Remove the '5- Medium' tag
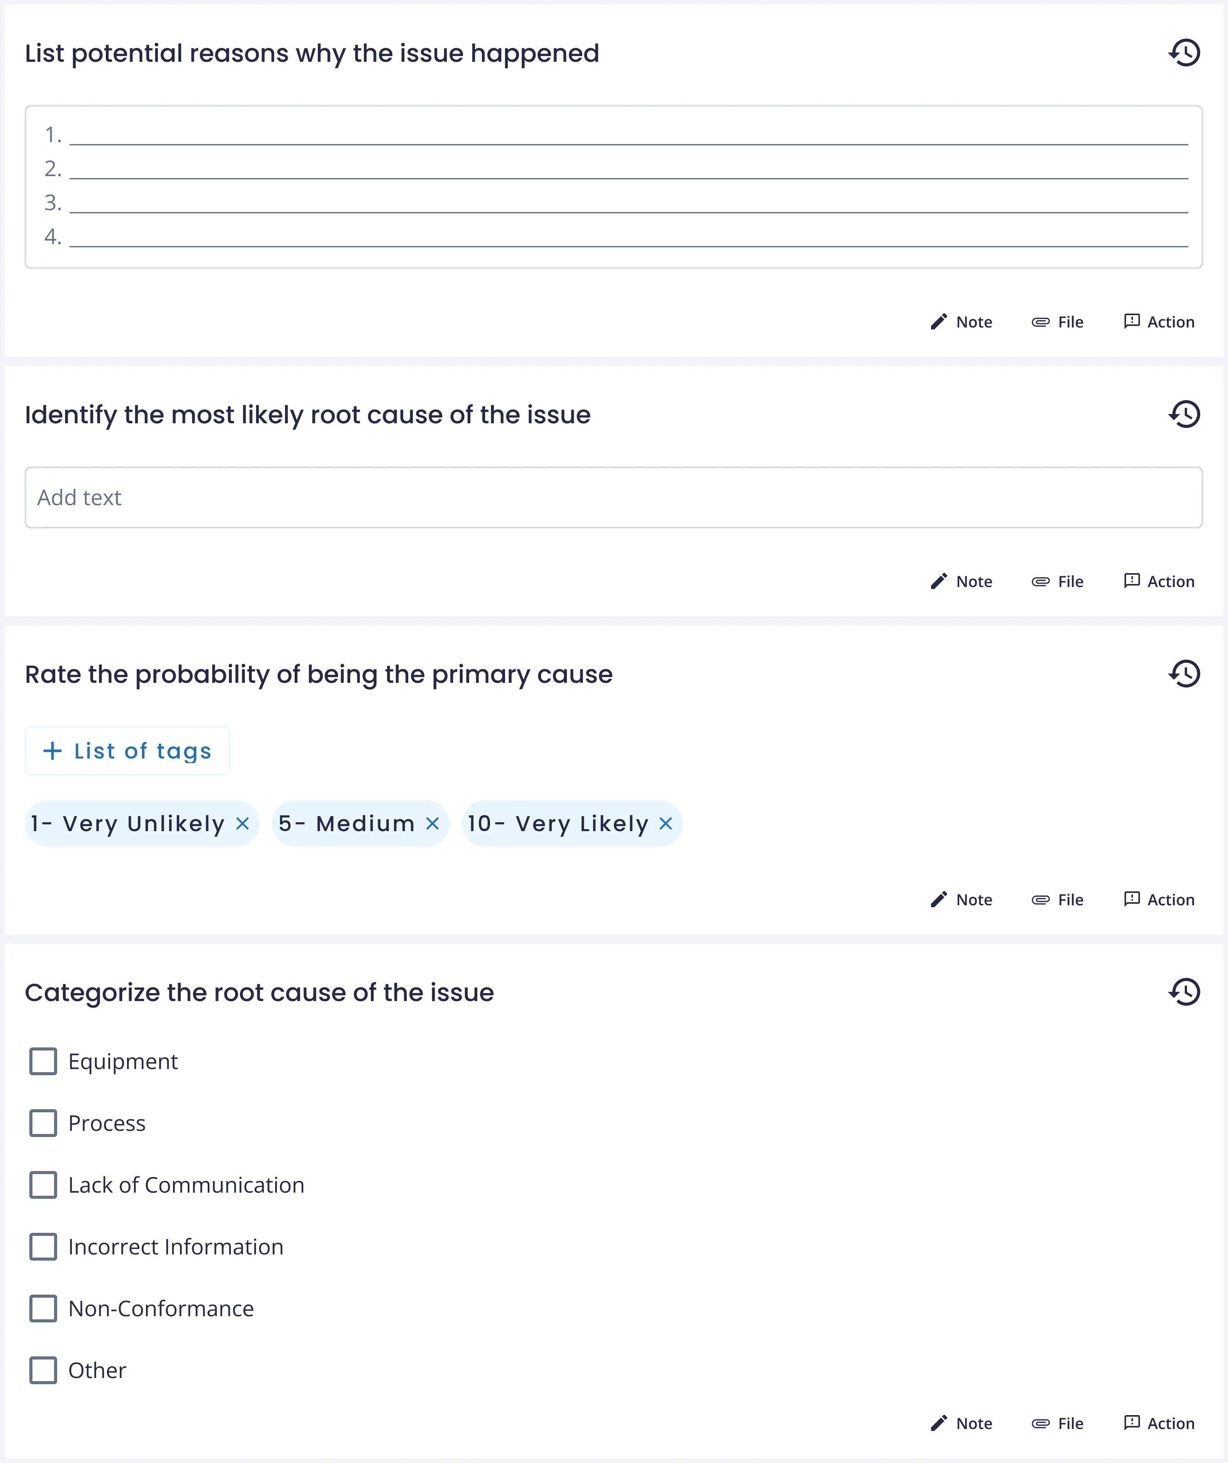1228x1463 pixels. 433,823
